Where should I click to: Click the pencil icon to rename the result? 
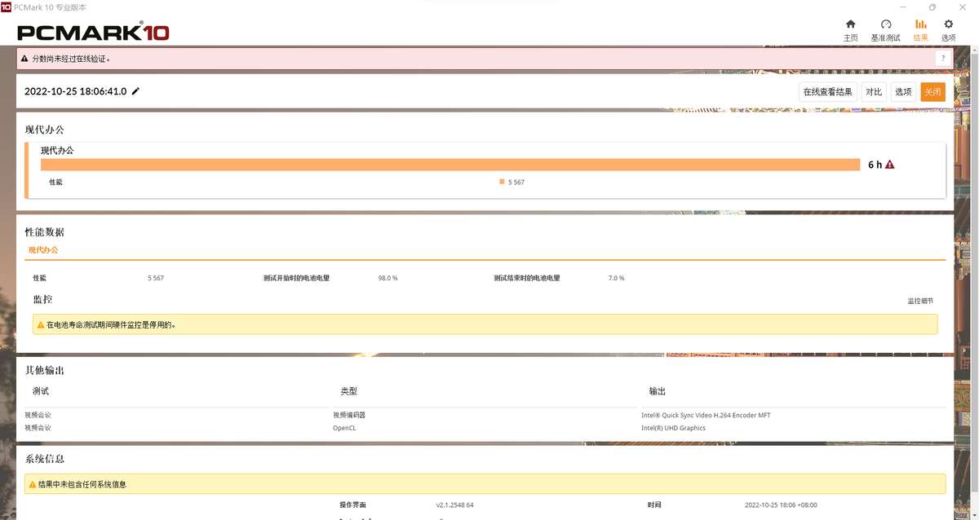click(135, 91)
